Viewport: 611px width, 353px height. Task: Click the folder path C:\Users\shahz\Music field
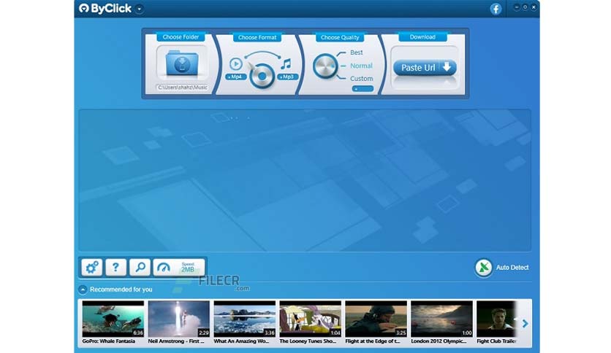click(x=183, y=88)
